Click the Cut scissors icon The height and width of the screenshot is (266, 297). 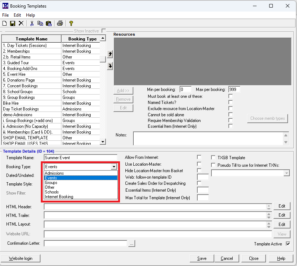click(x=32, y=23)
